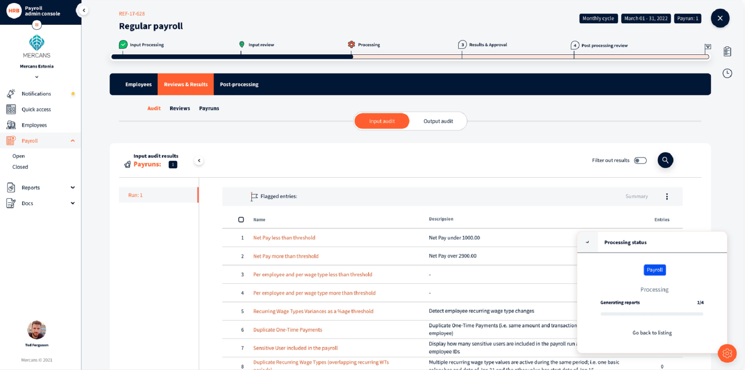
Task: Click Go back to listing
Action: coord(652,333)
